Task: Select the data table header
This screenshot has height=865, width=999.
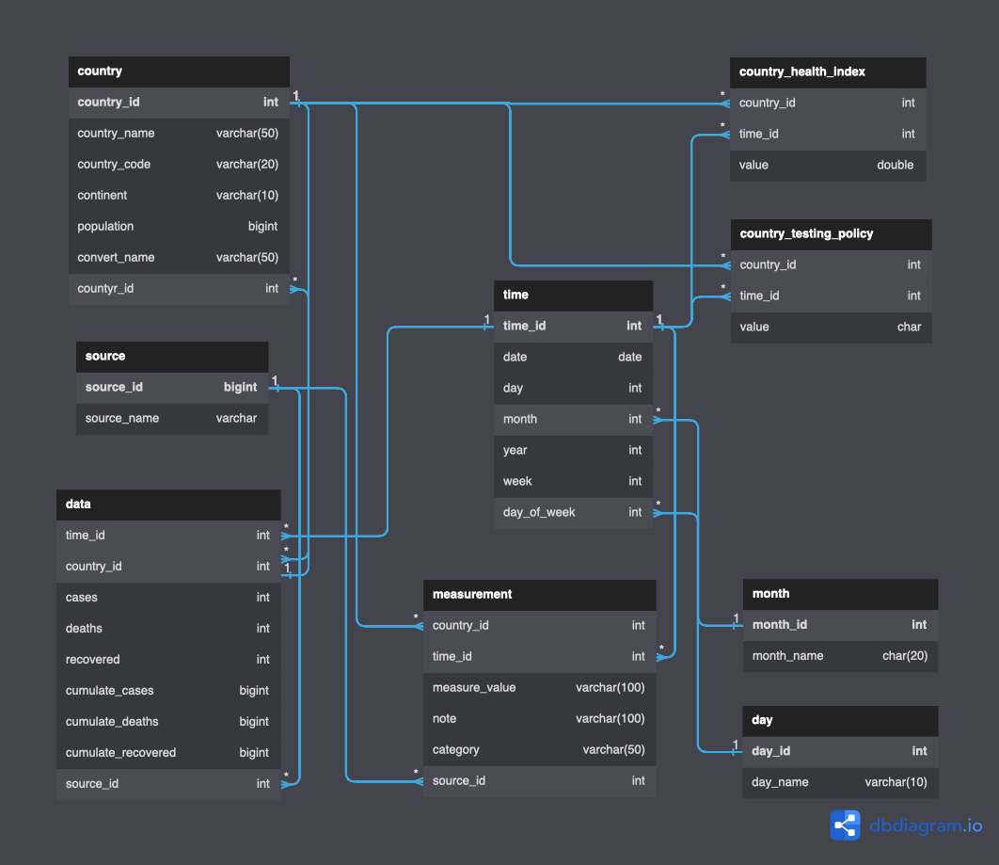Action: point(168,505)
